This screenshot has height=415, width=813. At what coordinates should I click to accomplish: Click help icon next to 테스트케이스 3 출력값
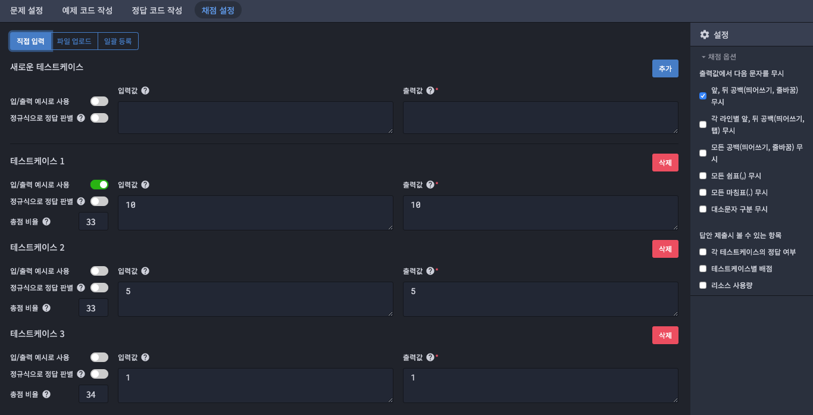(x=430, y=357)
